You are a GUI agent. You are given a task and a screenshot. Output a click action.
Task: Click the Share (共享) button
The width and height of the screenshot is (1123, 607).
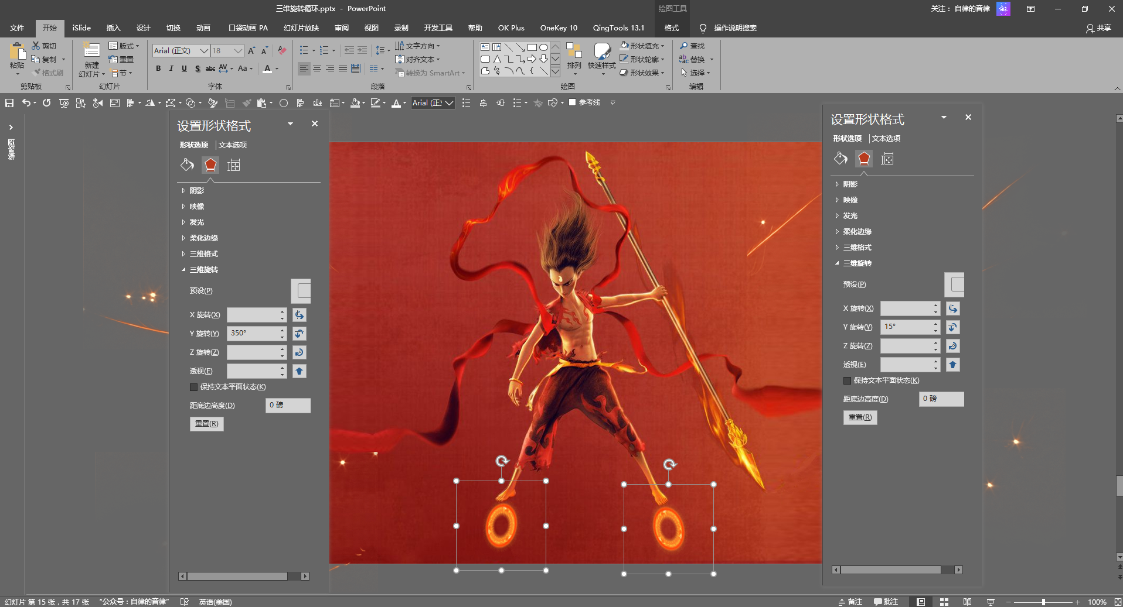point(1098,28)
